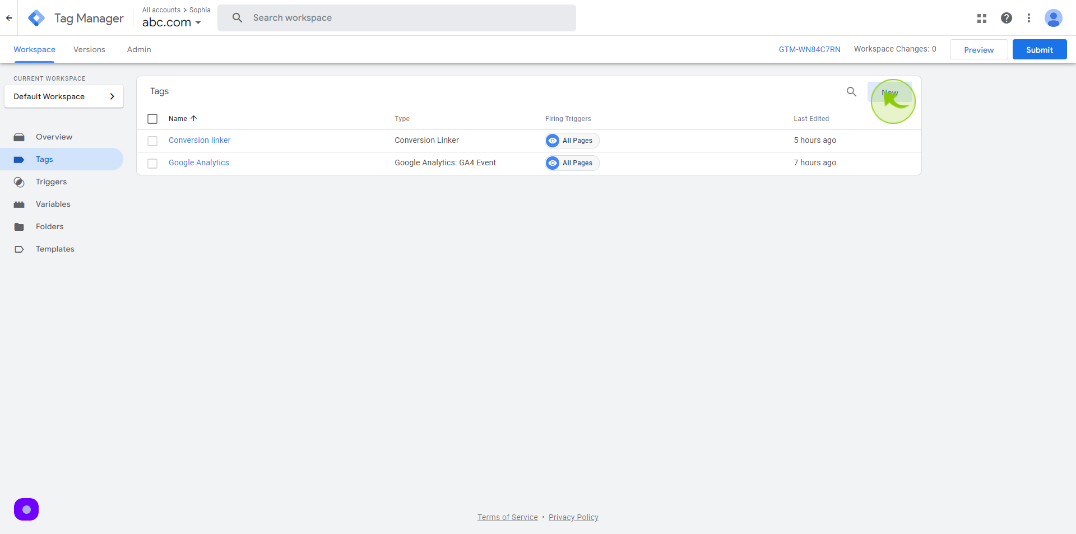Viewport: 1076px width, 534px height.
Task: Select all tags with header checkbox
Action: [x=152, y=119]
